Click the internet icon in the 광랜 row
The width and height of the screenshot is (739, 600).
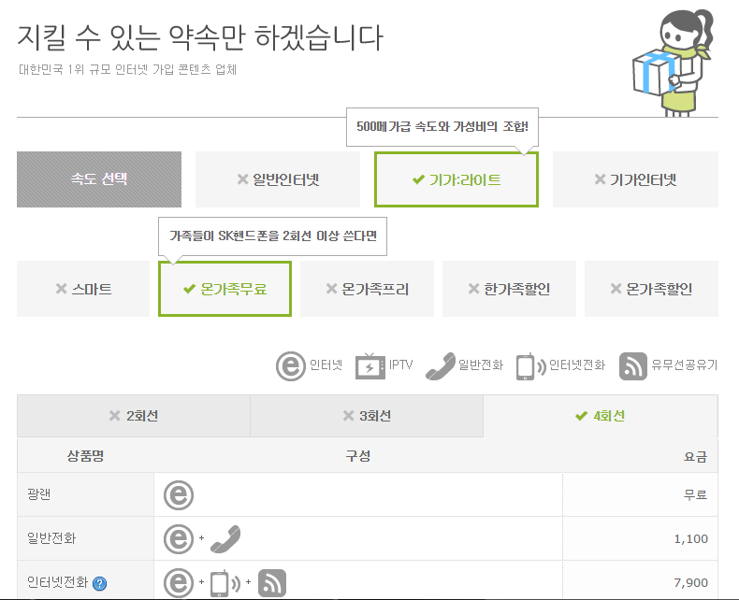pyautogui.click(x=178, y=495)
